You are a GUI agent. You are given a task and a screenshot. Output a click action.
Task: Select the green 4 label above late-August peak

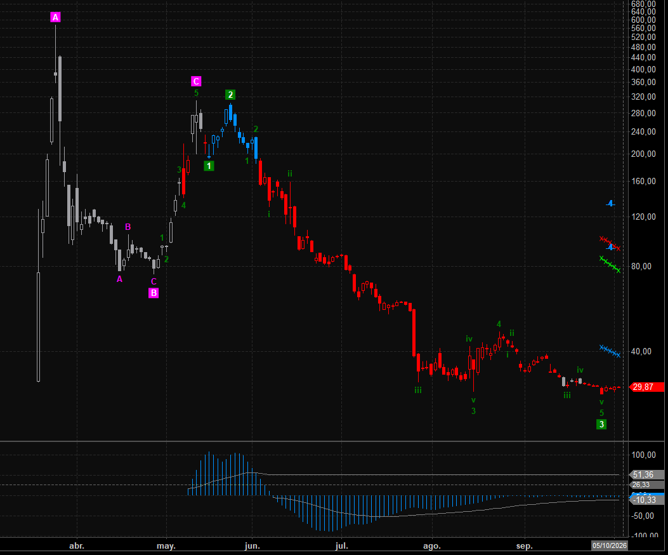pyautogui.click(x=499, y=324)
